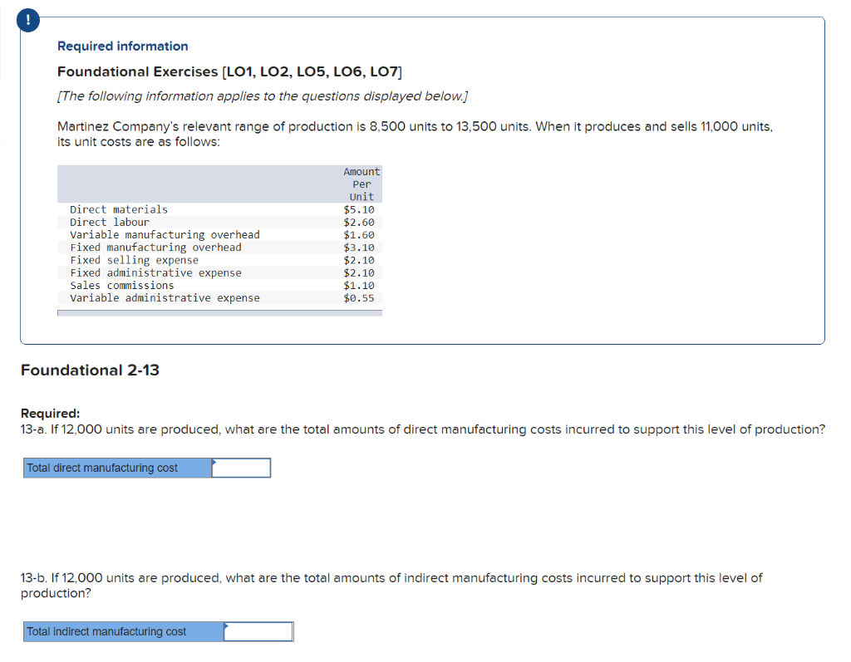The image size is (851, 662).
Task: Select the 'Required information' heading
Action: pos(123,47)
